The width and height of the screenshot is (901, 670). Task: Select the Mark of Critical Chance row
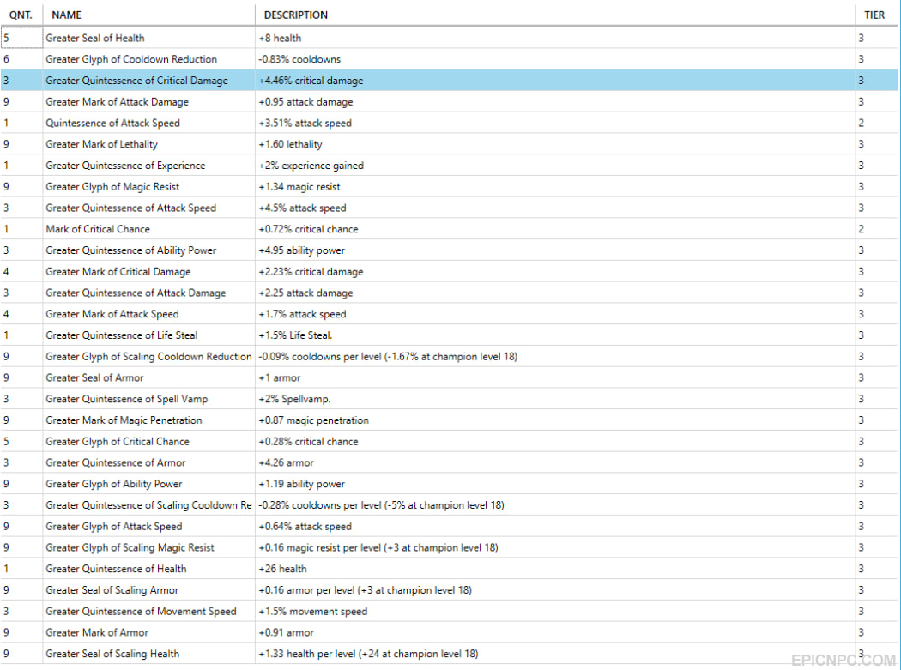tap(449, 229)
